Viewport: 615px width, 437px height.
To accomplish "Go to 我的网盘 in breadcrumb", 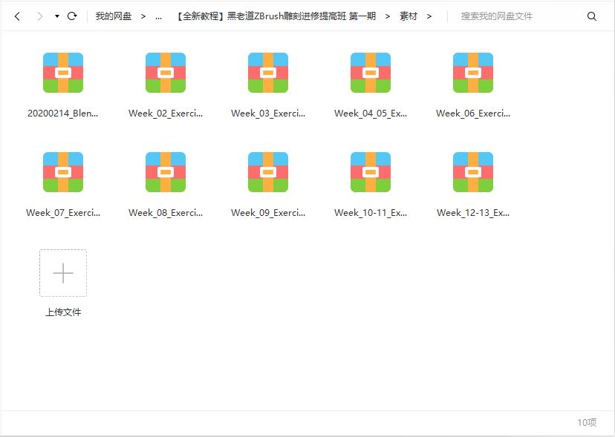I will [x=113, y=16].
